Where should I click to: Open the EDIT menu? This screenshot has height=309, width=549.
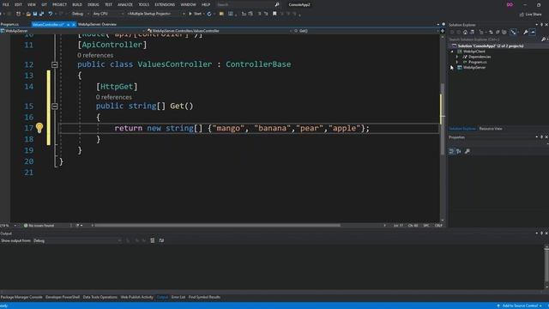(18, 4)
